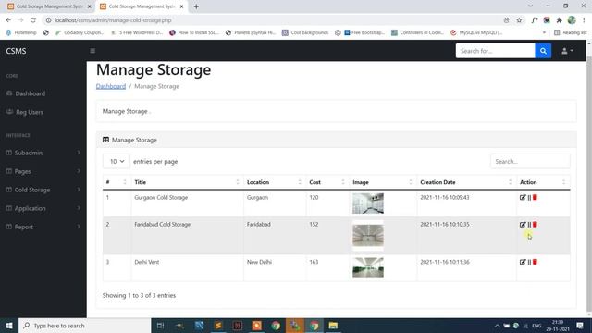The width and height of the screenshot is (592, 333).
Task: Delete Gurgaon Cold Storage entry
Action: [x=535, y=197]
